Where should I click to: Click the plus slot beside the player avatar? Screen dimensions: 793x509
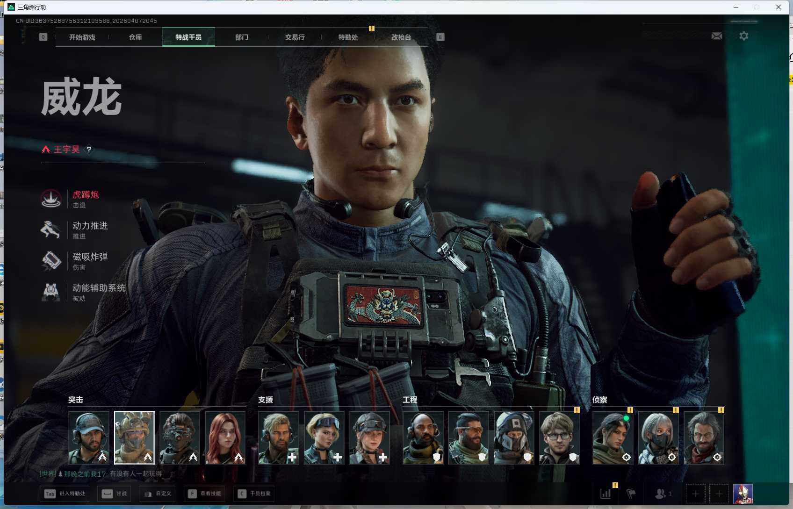tap(719, 494)
